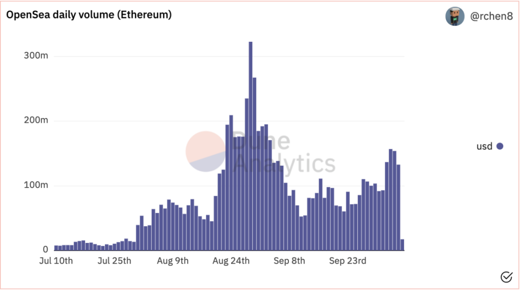520x290 pixels.
Task: Toggle the usd legend dot
Action: pos(500,146)
